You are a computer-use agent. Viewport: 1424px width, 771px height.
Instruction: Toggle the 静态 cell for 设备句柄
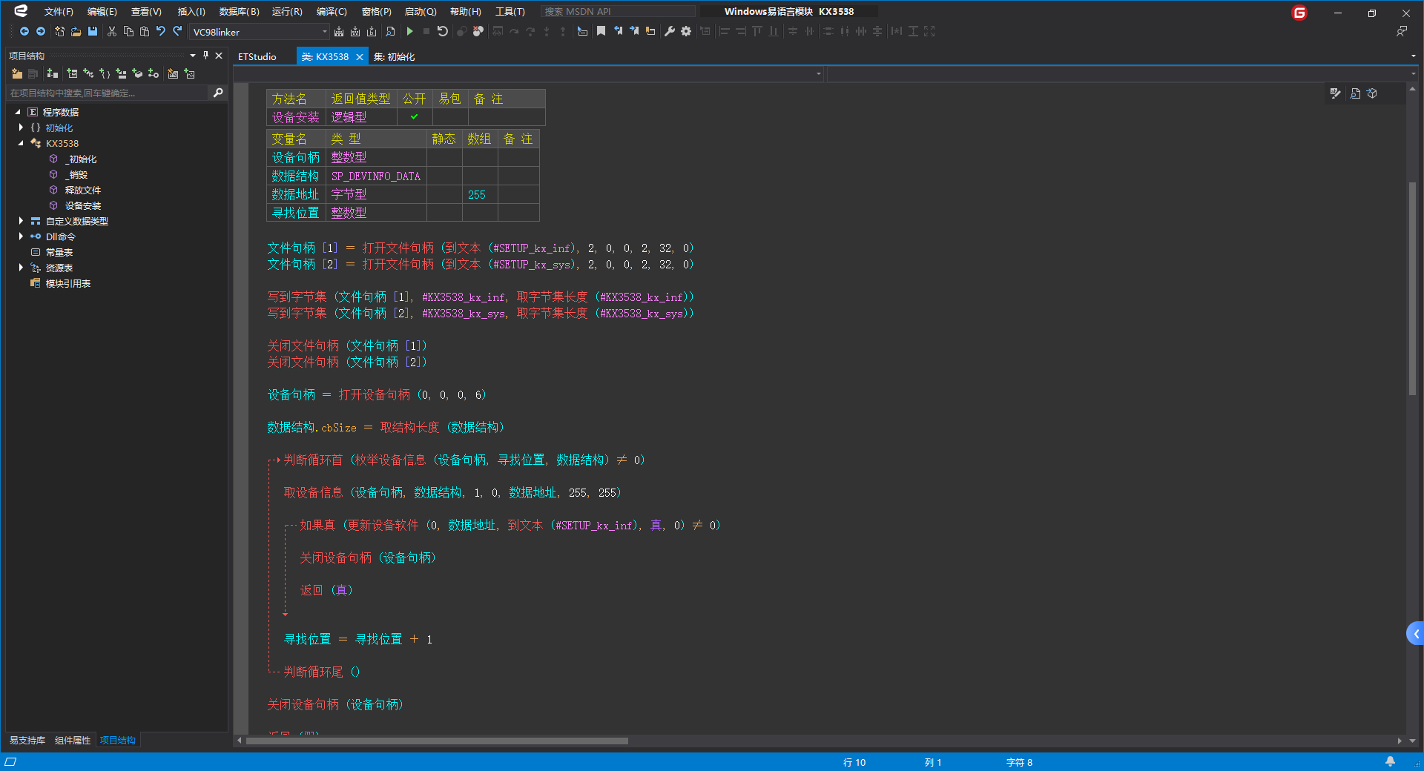point(444,157)
